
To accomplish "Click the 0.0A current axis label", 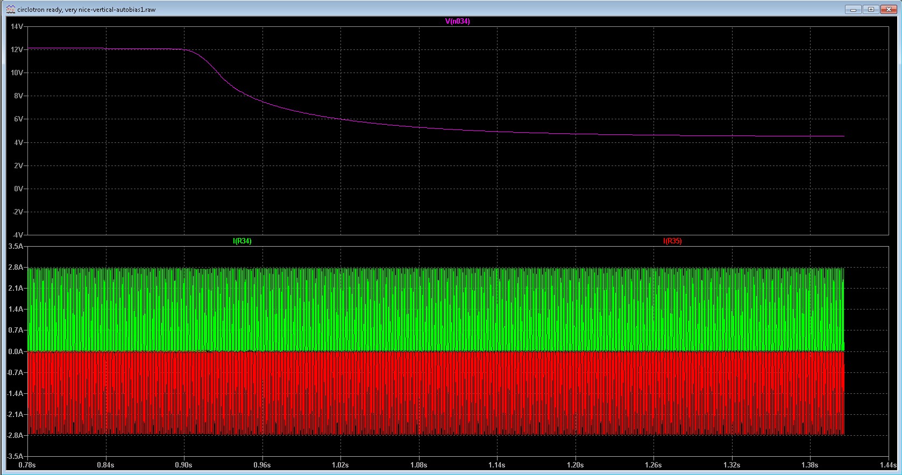I will pyautogui.click(x=16, y=351).
